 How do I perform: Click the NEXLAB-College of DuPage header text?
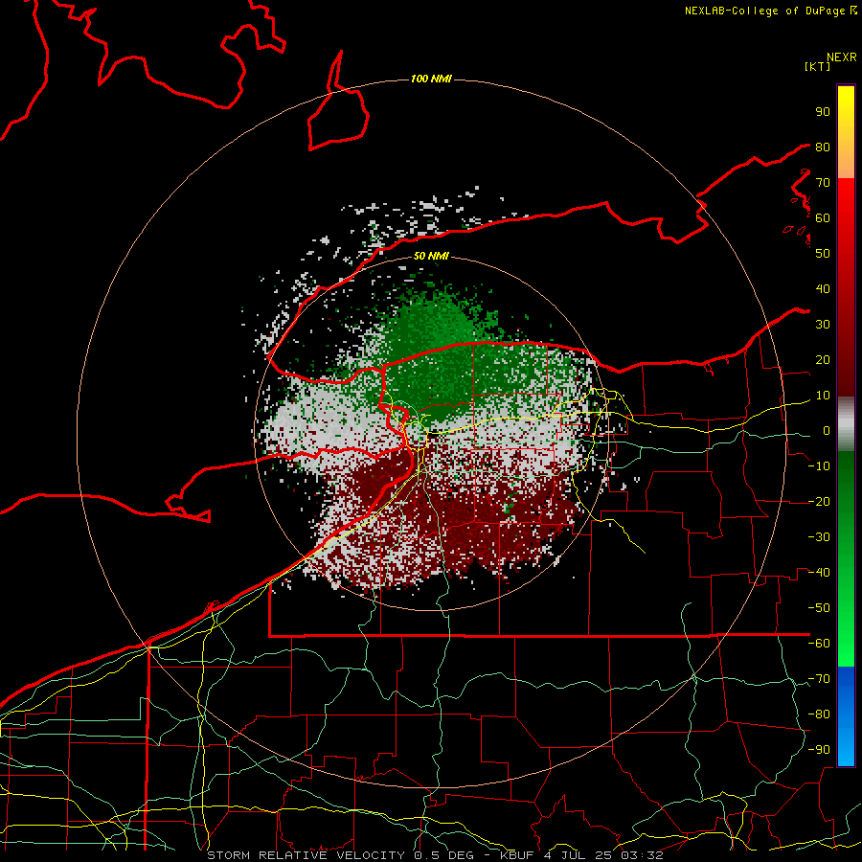766,11
